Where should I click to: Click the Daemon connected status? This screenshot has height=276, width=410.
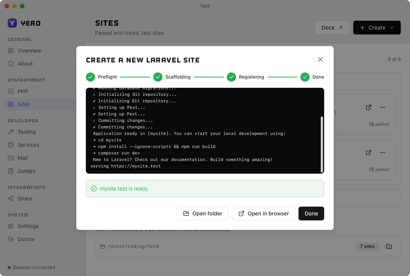tap(31, 267)
